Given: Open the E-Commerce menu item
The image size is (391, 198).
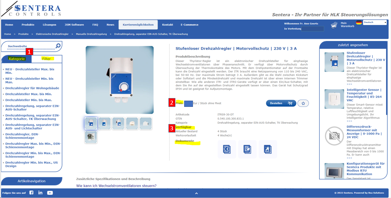Looking at the screenshot, I should click(190, 25).
